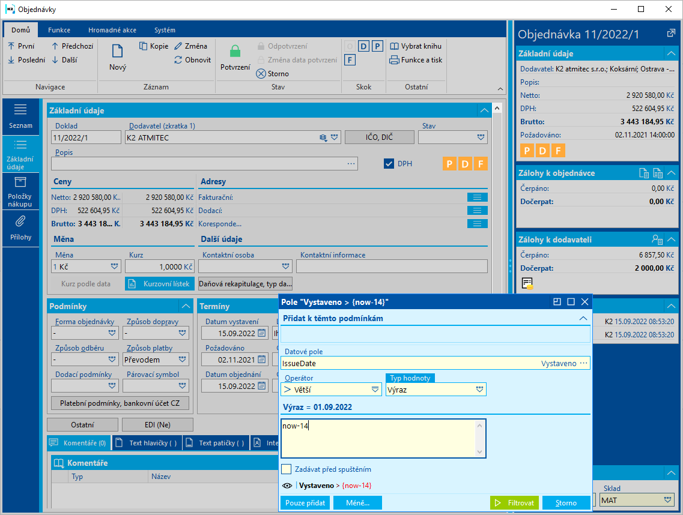
Task: Open calendar for Datum objednání
Action: [x=261, y=386]
